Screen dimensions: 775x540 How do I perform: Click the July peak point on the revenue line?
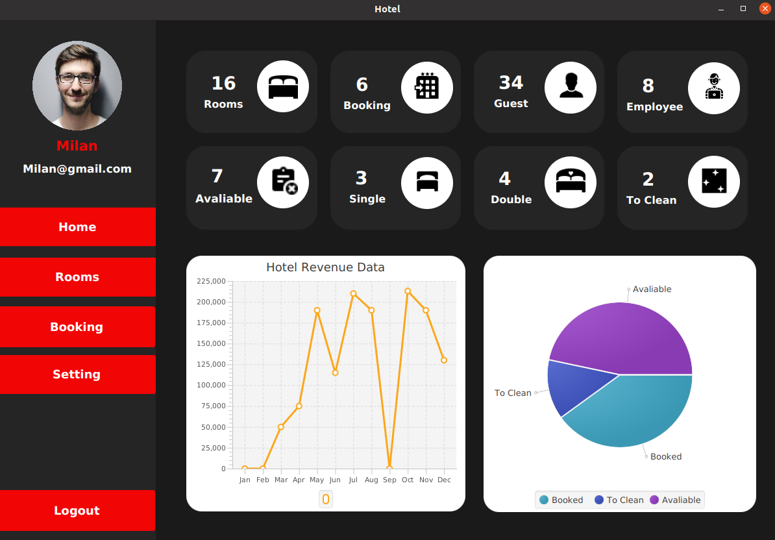(x=354, y=293)
